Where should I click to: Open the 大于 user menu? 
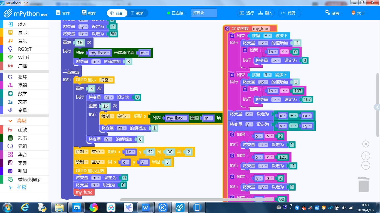tap(360, 13)
